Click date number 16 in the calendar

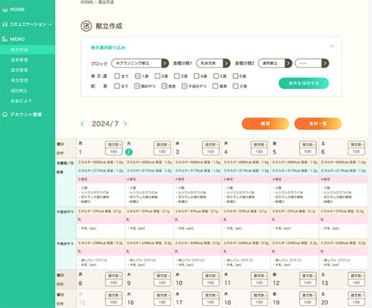coord(131,303)
